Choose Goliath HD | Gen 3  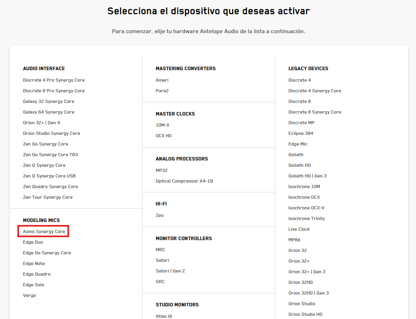click(307, 176)
